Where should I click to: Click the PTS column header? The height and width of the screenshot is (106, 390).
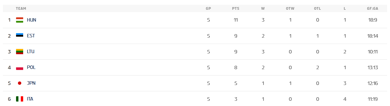[x=236, y=8]
